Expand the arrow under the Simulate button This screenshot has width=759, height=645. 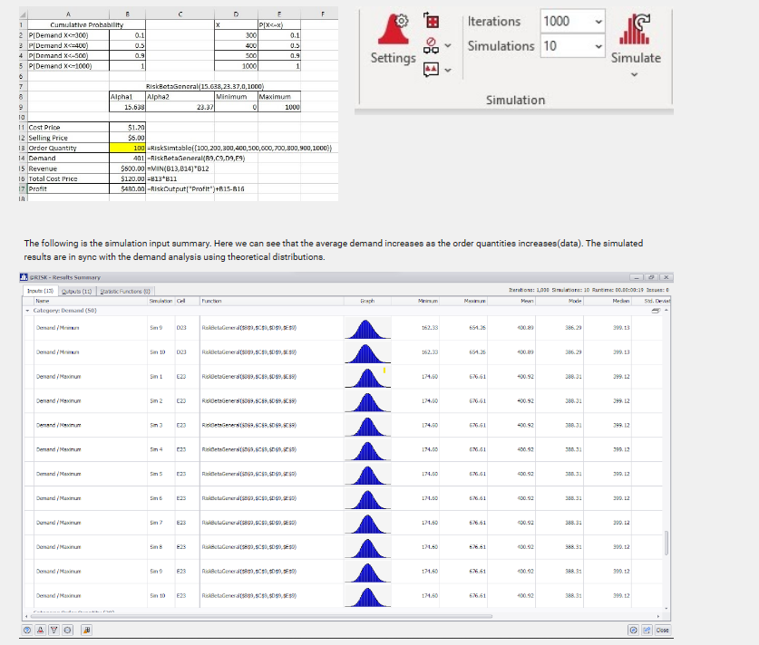pyautogui.click(x=636, y=76)
